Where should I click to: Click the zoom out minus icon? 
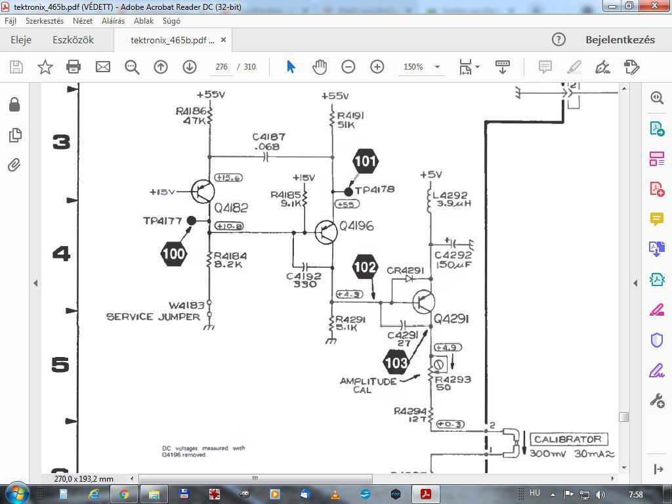click(x=348, y=67)
